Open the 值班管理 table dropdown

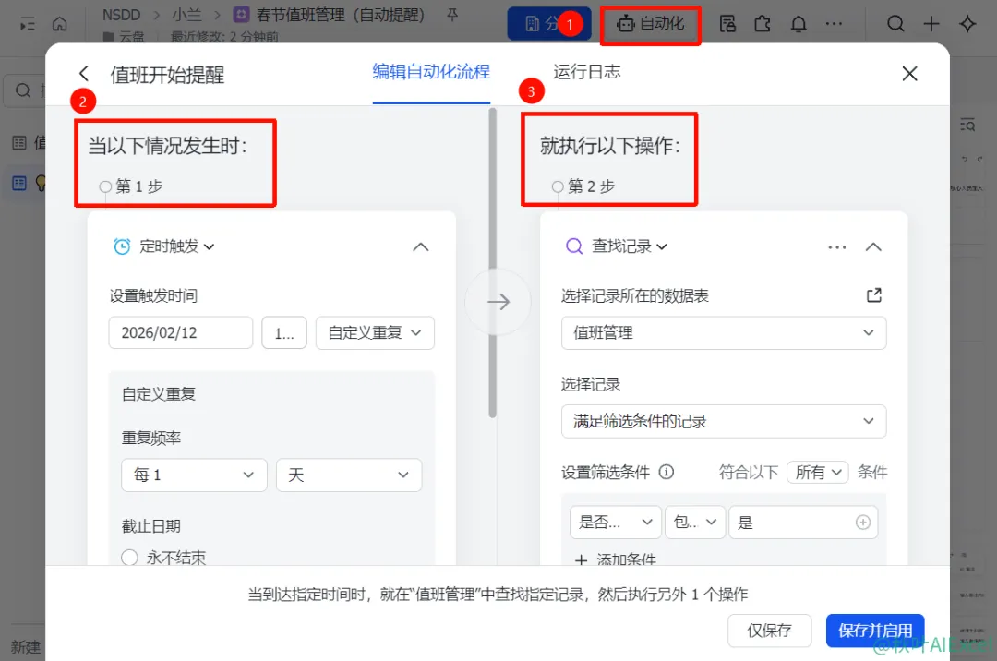pos(724,332)
